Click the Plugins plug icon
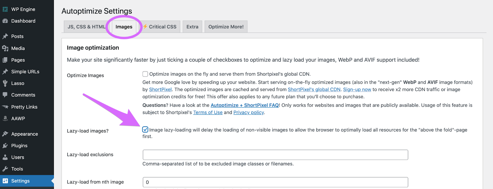This screenshot has height=189, width=493. coord(5,146)
